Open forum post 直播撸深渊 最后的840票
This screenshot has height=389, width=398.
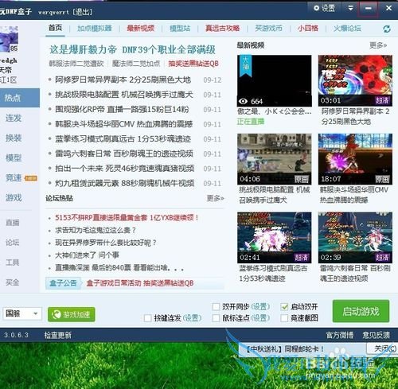pos(119,268)
